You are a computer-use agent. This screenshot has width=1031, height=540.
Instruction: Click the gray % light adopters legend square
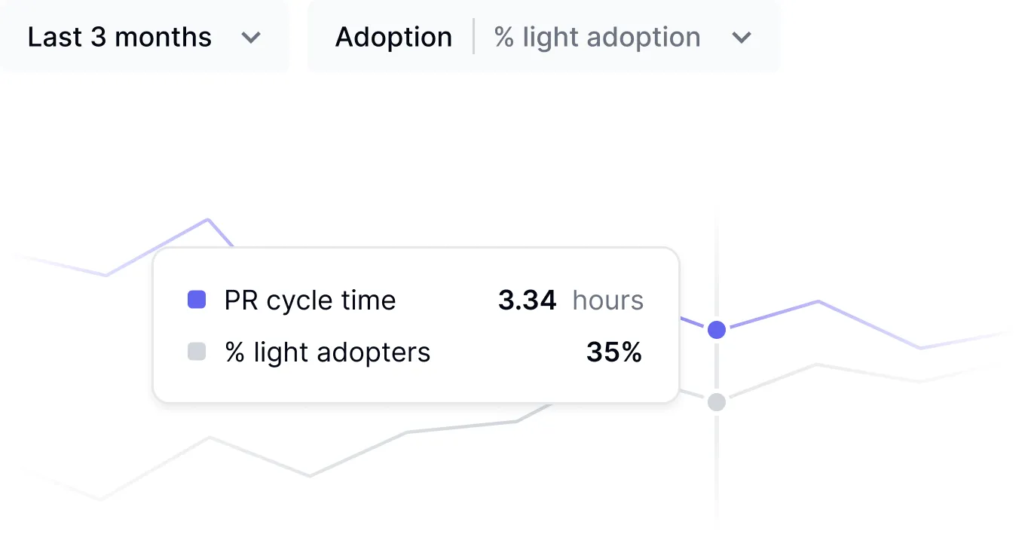(197, 351)
